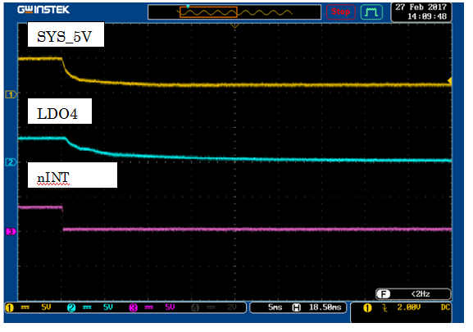Screen dimensions: 473x332
Task: Click the channel 3 ground marker
Action: point(11,232)
